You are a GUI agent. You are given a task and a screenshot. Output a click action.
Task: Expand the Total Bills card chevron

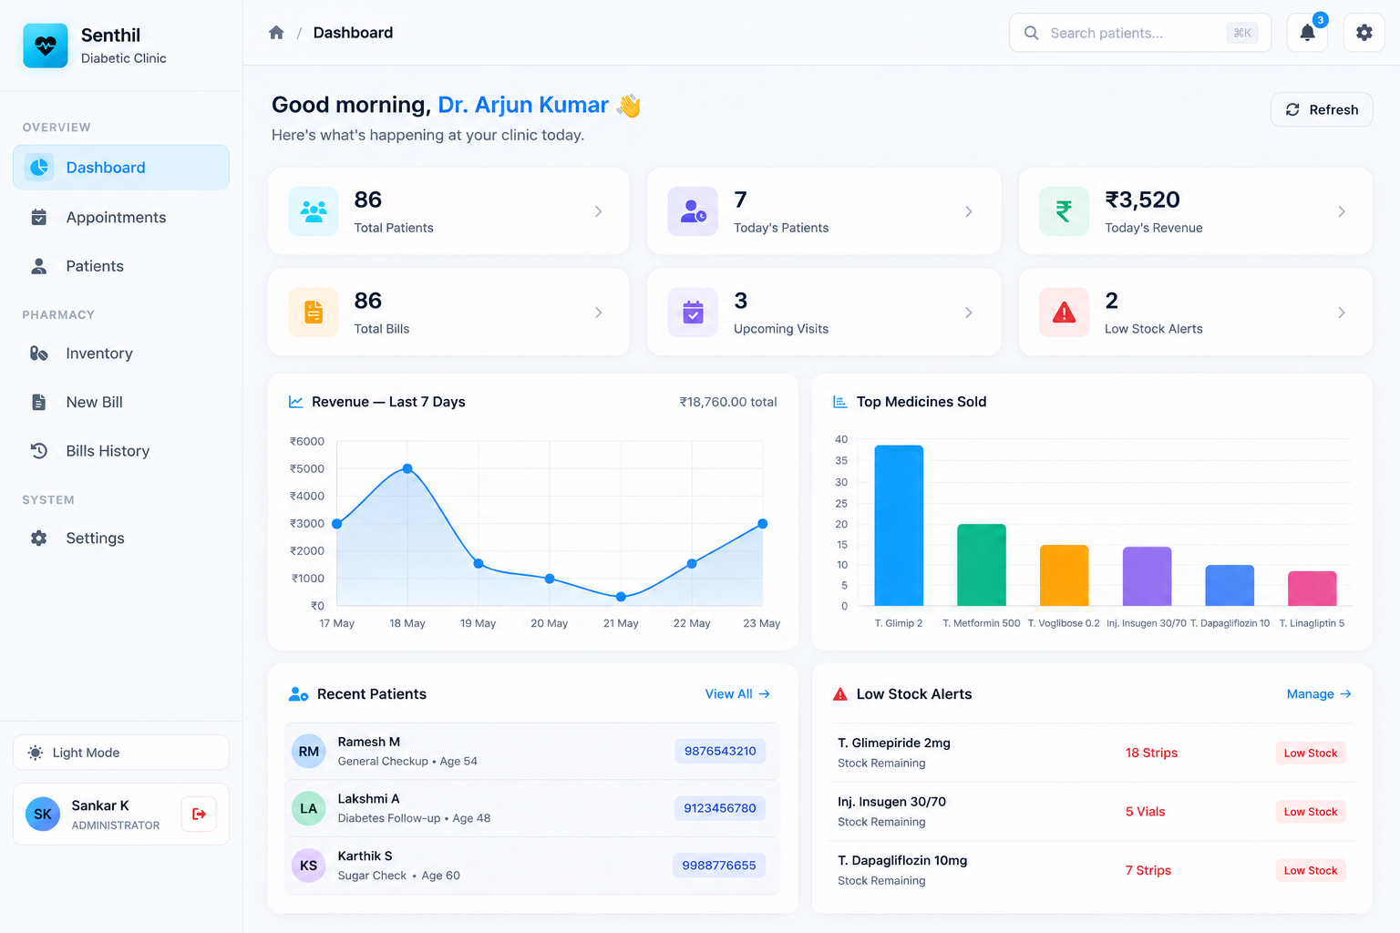coord(598,313)
